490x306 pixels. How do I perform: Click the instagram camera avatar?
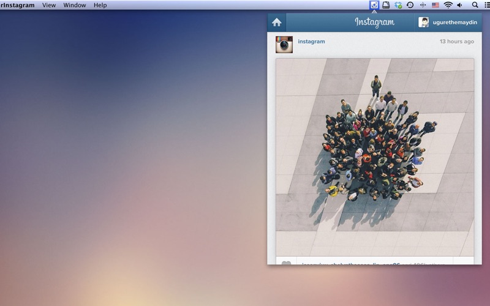tap(284, 44)
